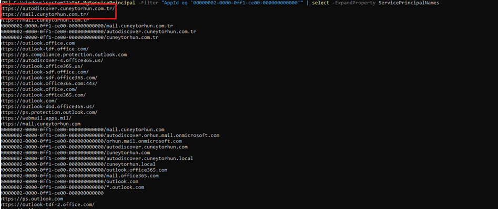
Task: Click the outlook.office365.com:443 URL line
Action: tap(49, 83)
